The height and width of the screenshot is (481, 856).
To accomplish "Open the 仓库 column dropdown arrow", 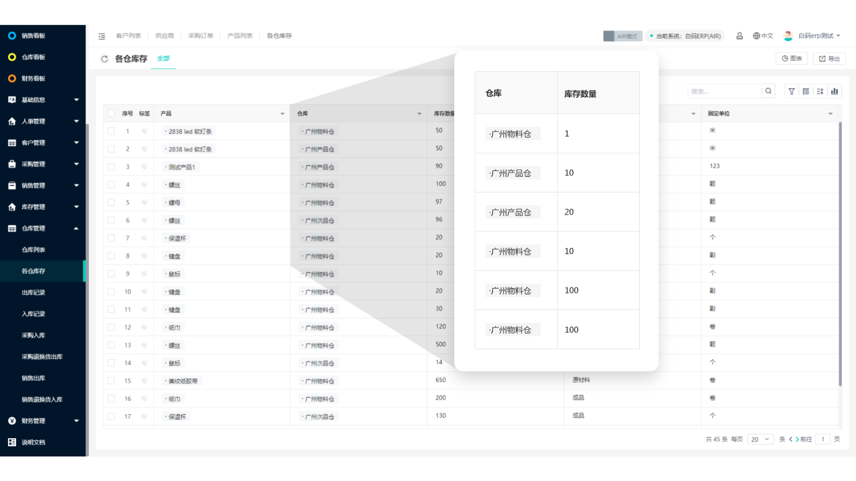I will coord(421,113).
